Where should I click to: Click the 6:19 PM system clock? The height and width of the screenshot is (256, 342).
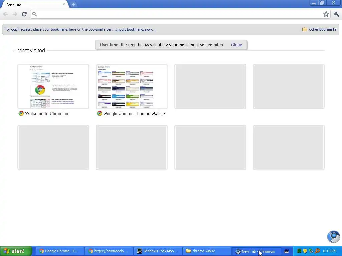(x=330, y=251)
